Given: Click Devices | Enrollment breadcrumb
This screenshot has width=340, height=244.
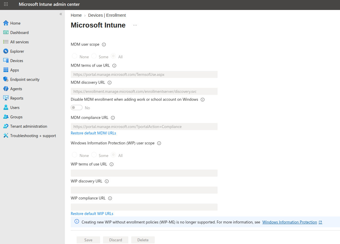Looking at the screenshot, I should [107, 15].
